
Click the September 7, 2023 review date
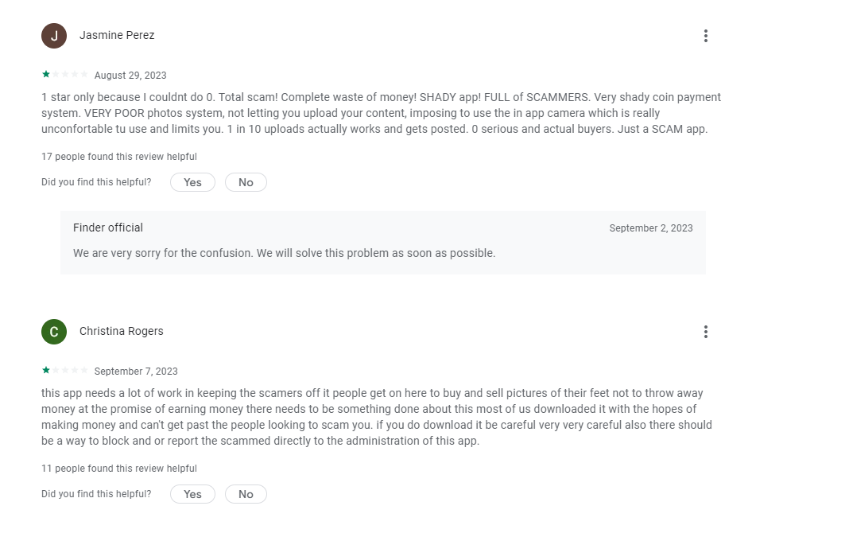pos(136,372)
